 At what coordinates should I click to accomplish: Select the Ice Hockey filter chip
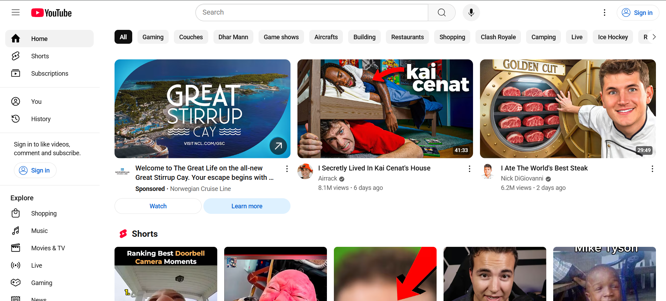(x=613, y=37)
